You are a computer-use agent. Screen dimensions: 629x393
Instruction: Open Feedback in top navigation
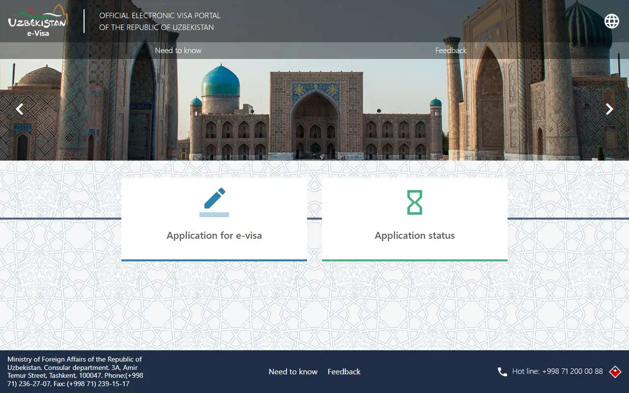click(x=451, y=51)
